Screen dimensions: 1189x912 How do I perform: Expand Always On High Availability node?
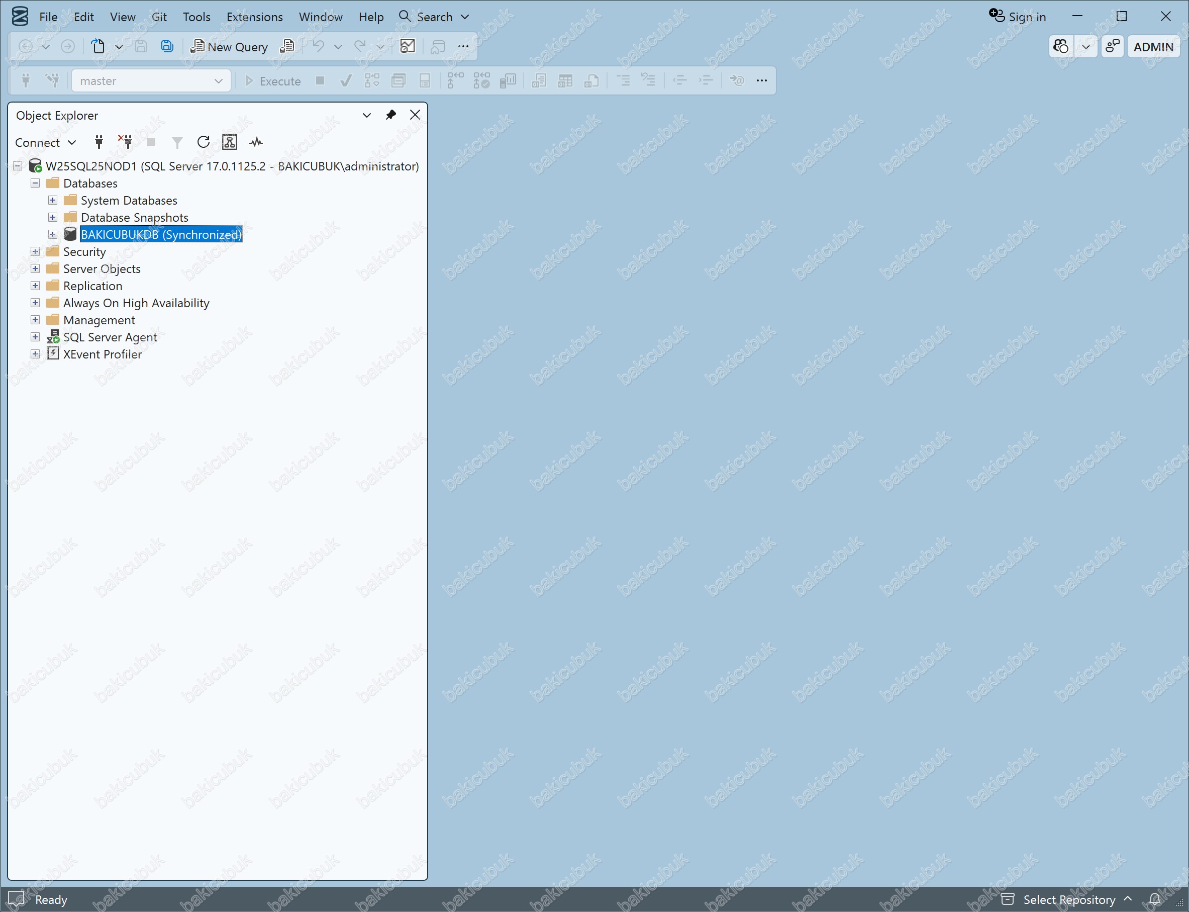coord(35,303)
